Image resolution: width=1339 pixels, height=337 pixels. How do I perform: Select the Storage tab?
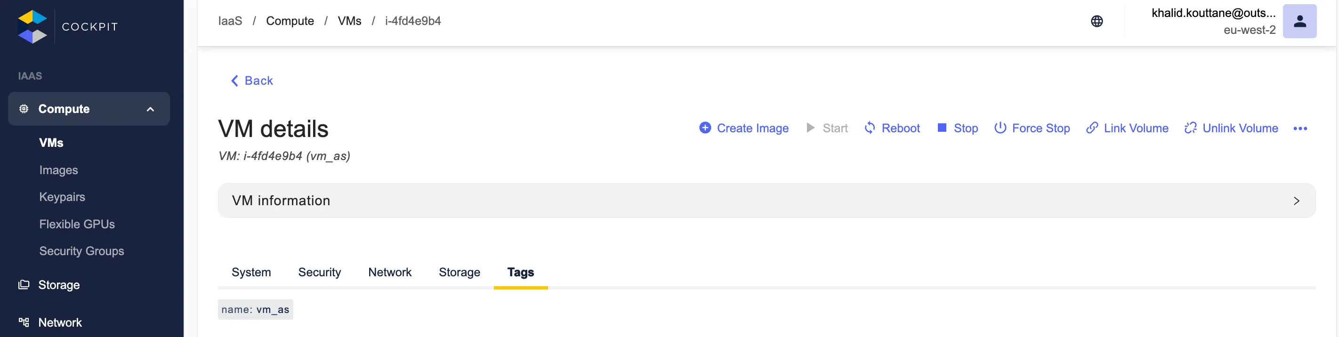pos(459,272)
